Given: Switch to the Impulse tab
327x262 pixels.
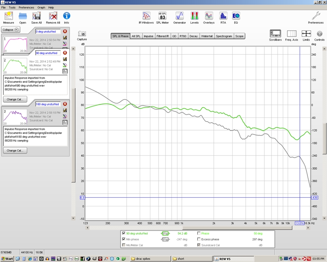Looking at the screenshot, I should (x=148, y=36).
